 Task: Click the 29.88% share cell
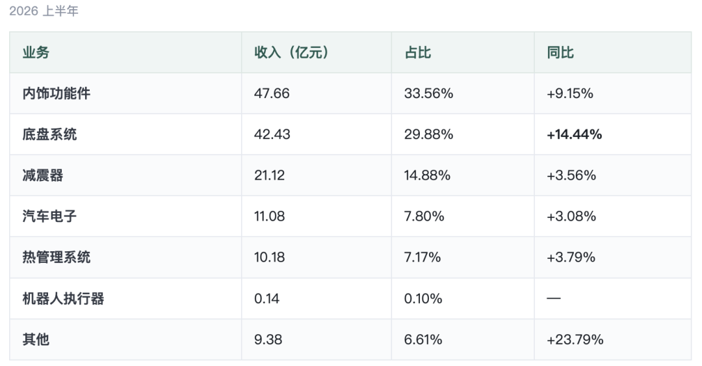[x=428, y=134]
